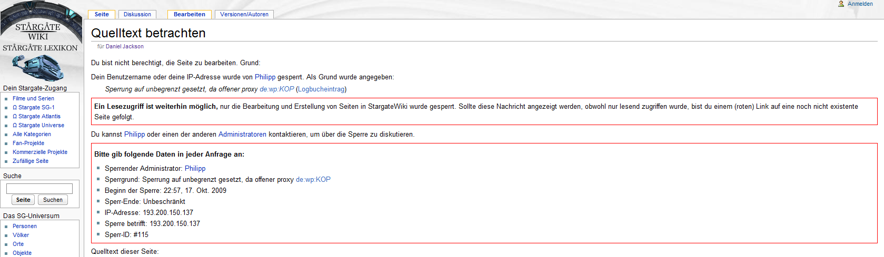Select the Seite tab
Screen dimensions: 884x257
102,15
